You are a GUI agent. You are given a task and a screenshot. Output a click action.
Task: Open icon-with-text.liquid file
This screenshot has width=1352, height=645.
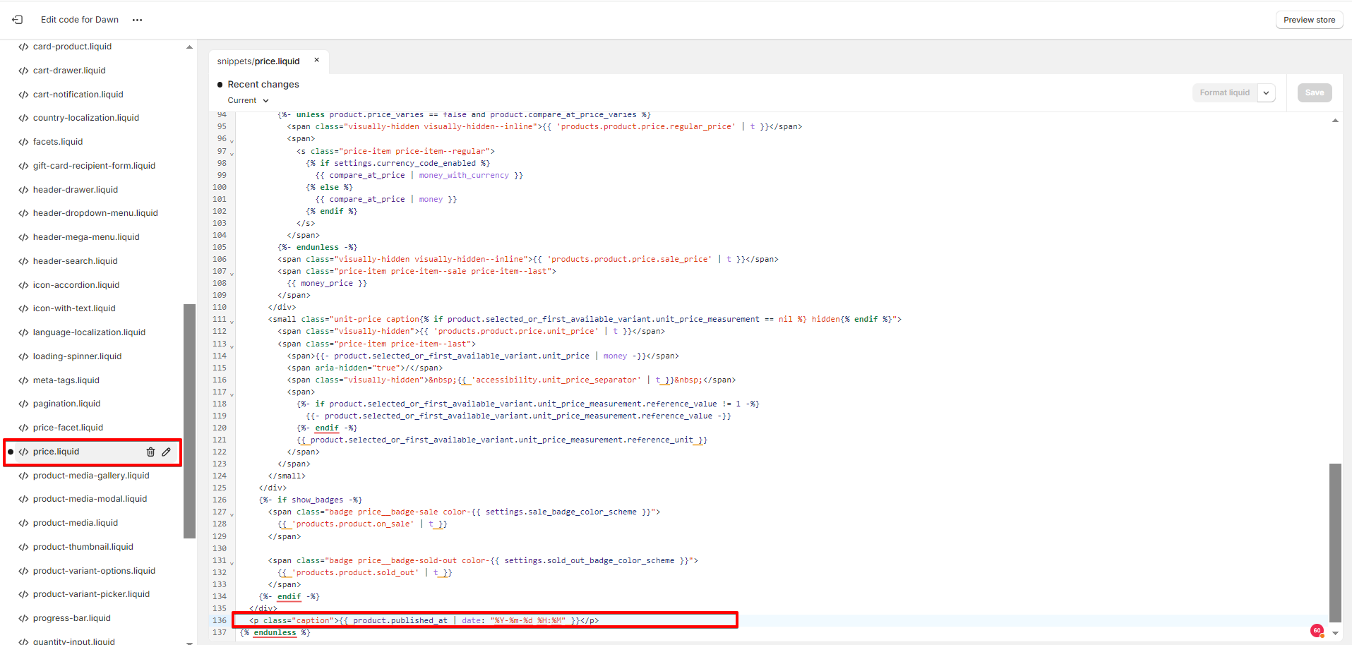pyautogui.click(x=74, y=308)
